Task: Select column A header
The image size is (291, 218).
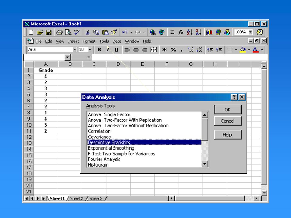Action: pyautogui.click(x=46, y=64)
